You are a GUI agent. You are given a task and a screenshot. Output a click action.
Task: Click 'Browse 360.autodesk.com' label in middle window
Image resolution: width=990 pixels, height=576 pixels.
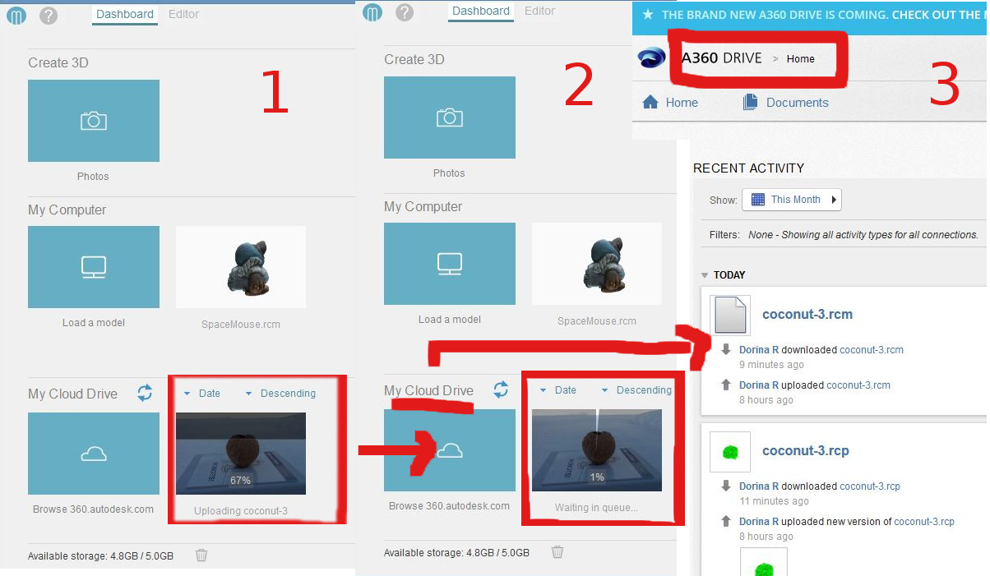(x=450, y=506)
